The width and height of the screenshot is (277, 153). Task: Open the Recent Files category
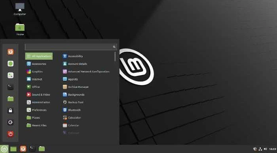click(39, 125)
